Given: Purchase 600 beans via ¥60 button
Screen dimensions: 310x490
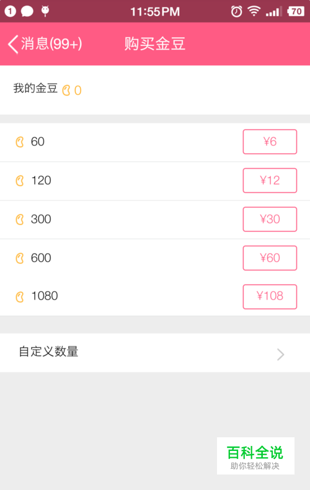Looking at the screenshot, I should 270,258.
